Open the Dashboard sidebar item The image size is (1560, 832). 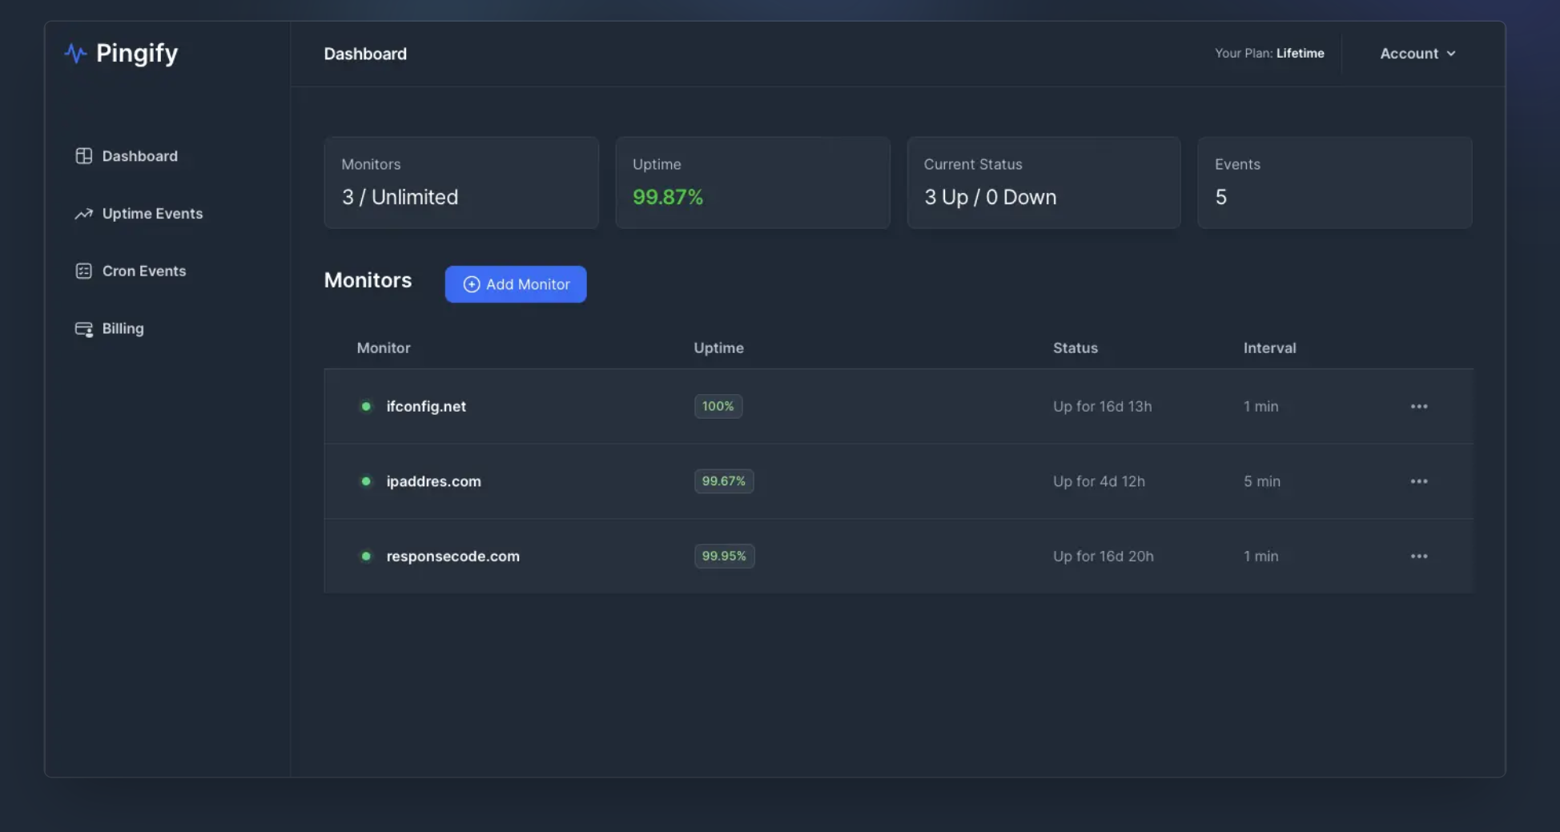click(127, 156)
